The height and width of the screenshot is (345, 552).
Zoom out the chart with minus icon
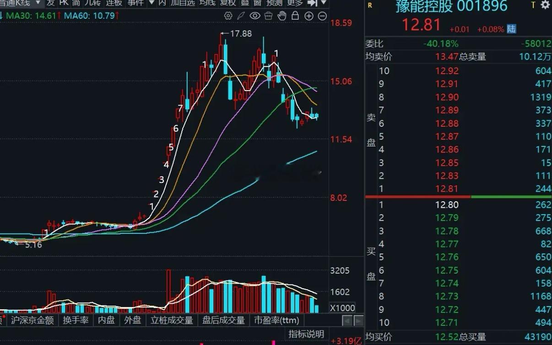point(323,15)
